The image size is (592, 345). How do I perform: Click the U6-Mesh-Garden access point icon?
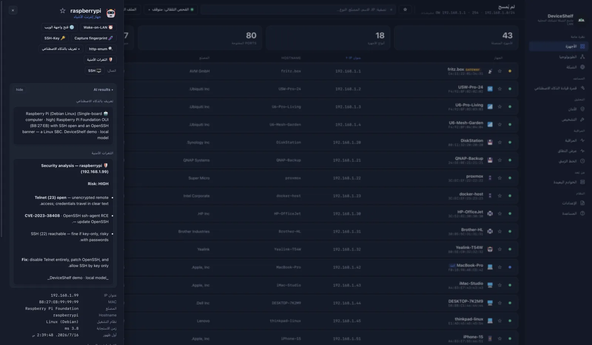tap(490, 125)
